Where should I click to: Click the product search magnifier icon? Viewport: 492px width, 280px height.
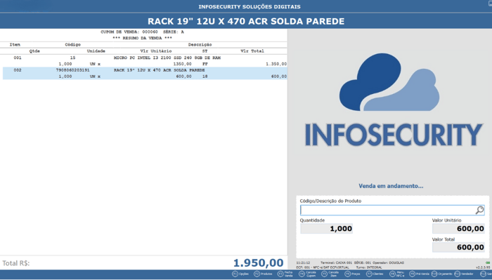[479, 210]
